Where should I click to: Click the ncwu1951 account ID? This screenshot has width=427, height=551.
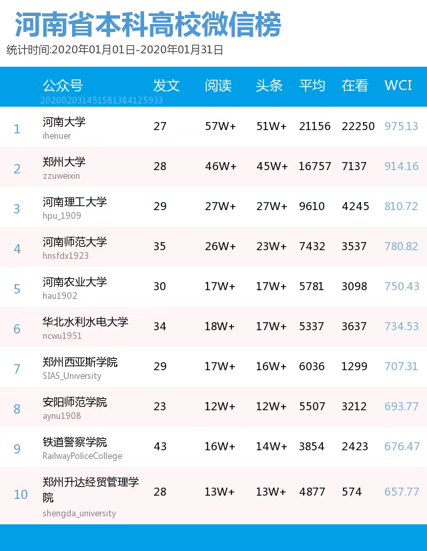(62, 336)
